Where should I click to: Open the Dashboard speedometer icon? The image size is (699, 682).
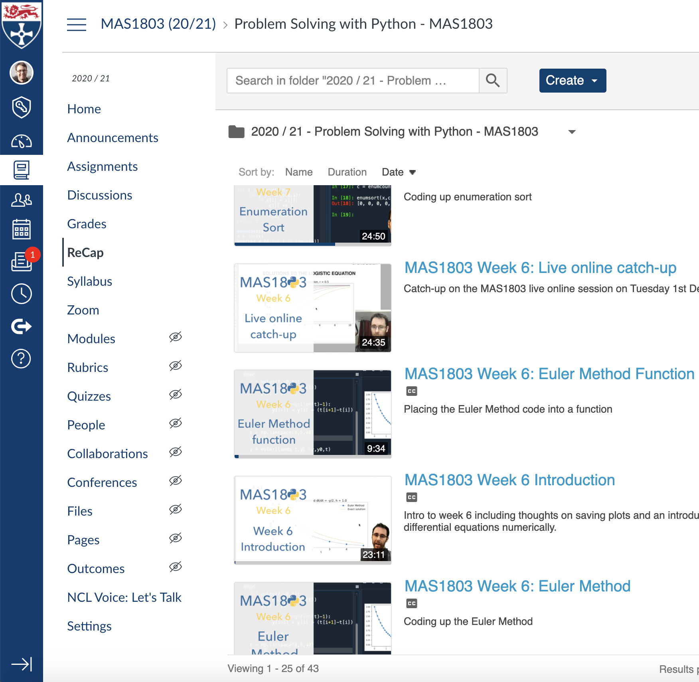(x=21, y=142)
